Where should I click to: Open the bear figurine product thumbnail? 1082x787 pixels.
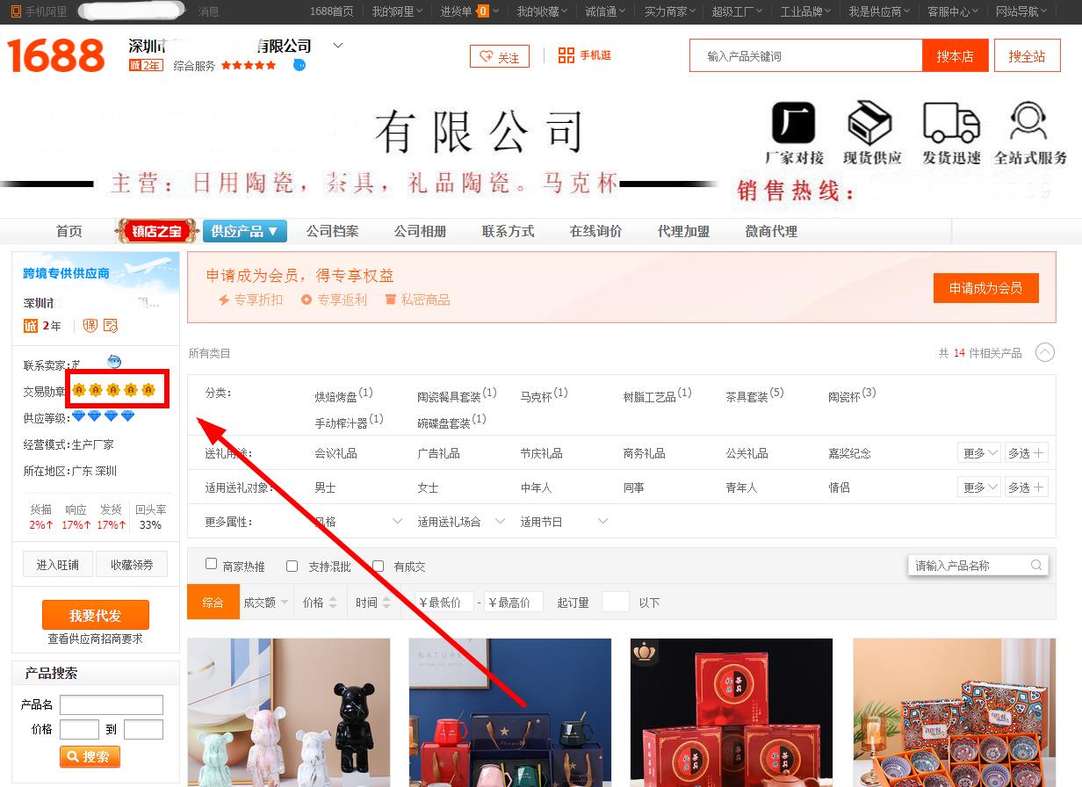coord(289,712)
